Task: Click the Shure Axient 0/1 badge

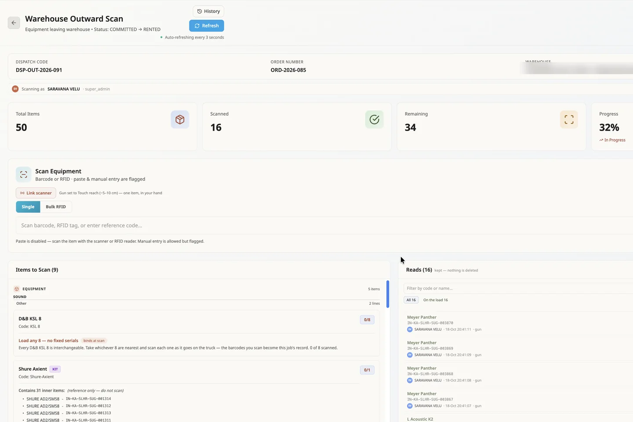Action: [x=367, y=370]
